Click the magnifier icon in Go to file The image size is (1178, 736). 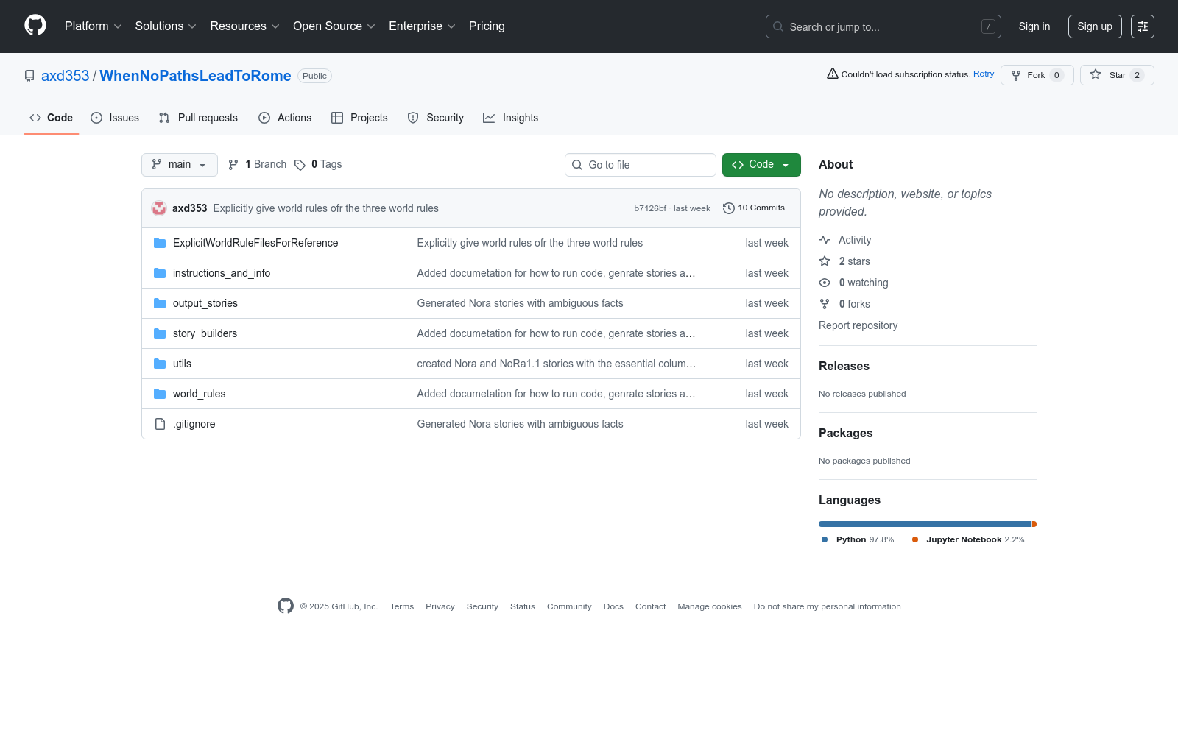(x=577, y=165)
